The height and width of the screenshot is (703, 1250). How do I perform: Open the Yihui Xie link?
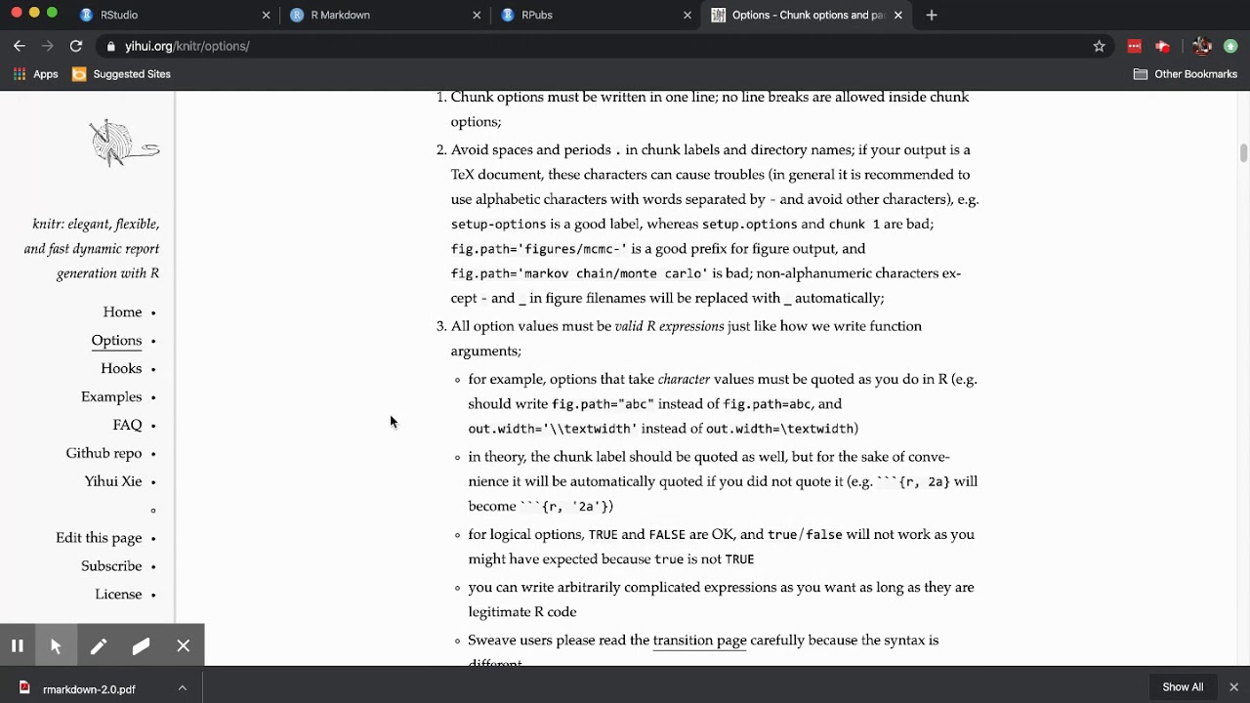click(x=113, y=481)
